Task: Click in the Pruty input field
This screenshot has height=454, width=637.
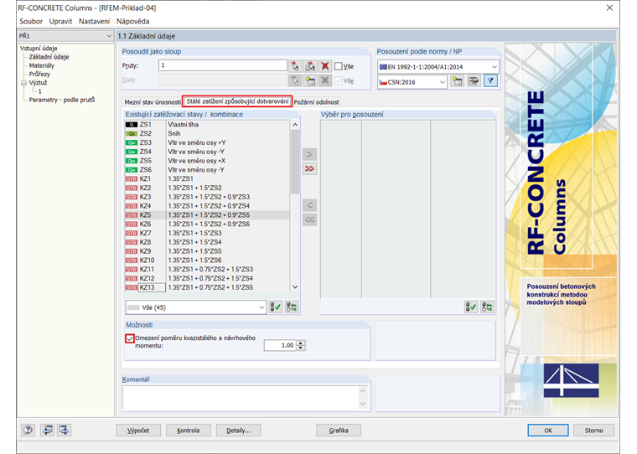Action: 223,65
